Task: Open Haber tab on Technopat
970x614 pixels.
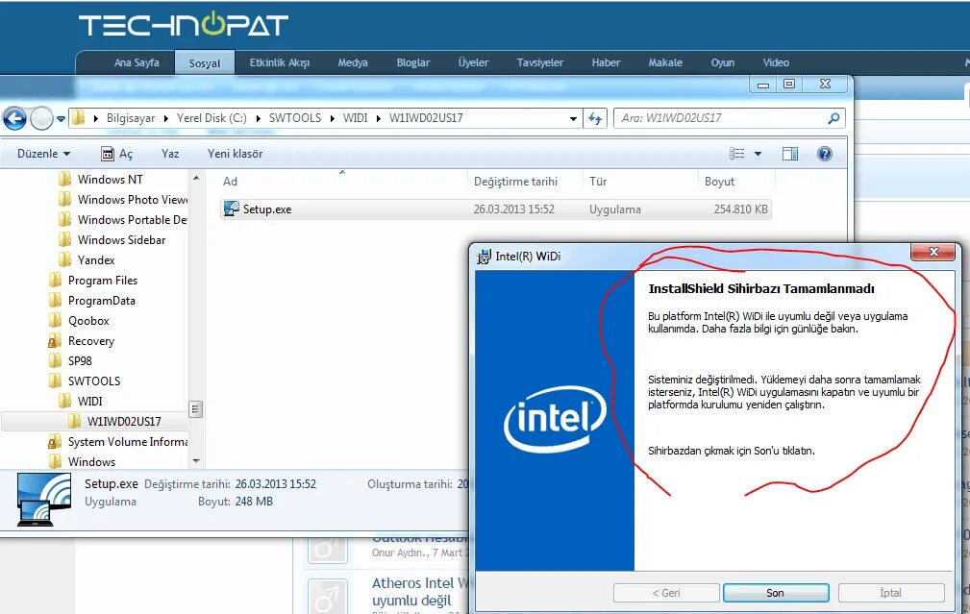Action: (606, 62)
